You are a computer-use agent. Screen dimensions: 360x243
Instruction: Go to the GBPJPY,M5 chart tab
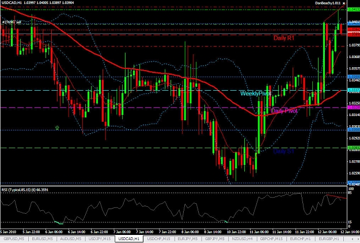pyautogui.click(x=214, y=238)
